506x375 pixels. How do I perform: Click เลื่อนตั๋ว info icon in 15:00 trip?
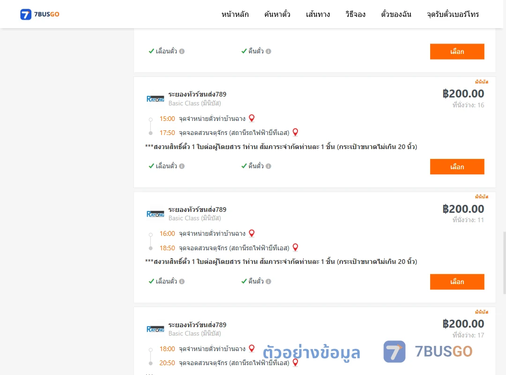tap(182, 166)
